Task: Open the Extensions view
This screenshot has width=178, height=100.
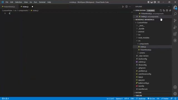Action: click(x=175, y=34)
